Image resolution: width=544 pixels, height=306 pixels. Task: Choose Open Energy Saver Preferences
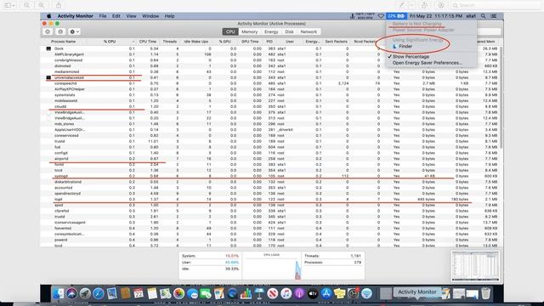pos(428,63)
